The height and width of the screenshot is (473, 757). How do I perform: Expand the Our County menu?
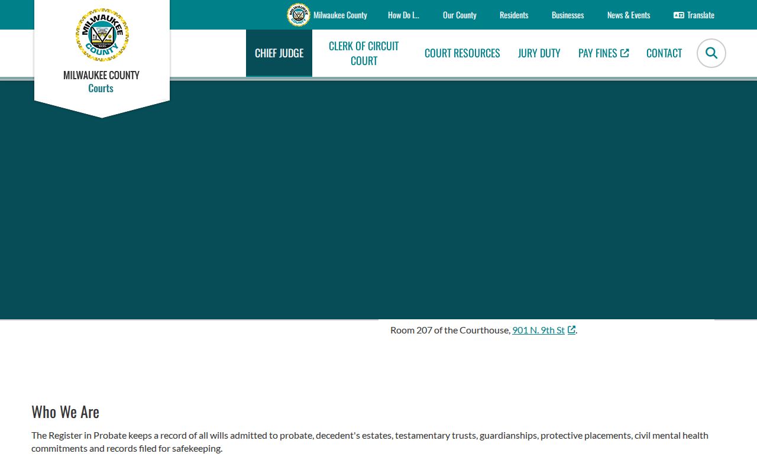(x=460, y=15)
